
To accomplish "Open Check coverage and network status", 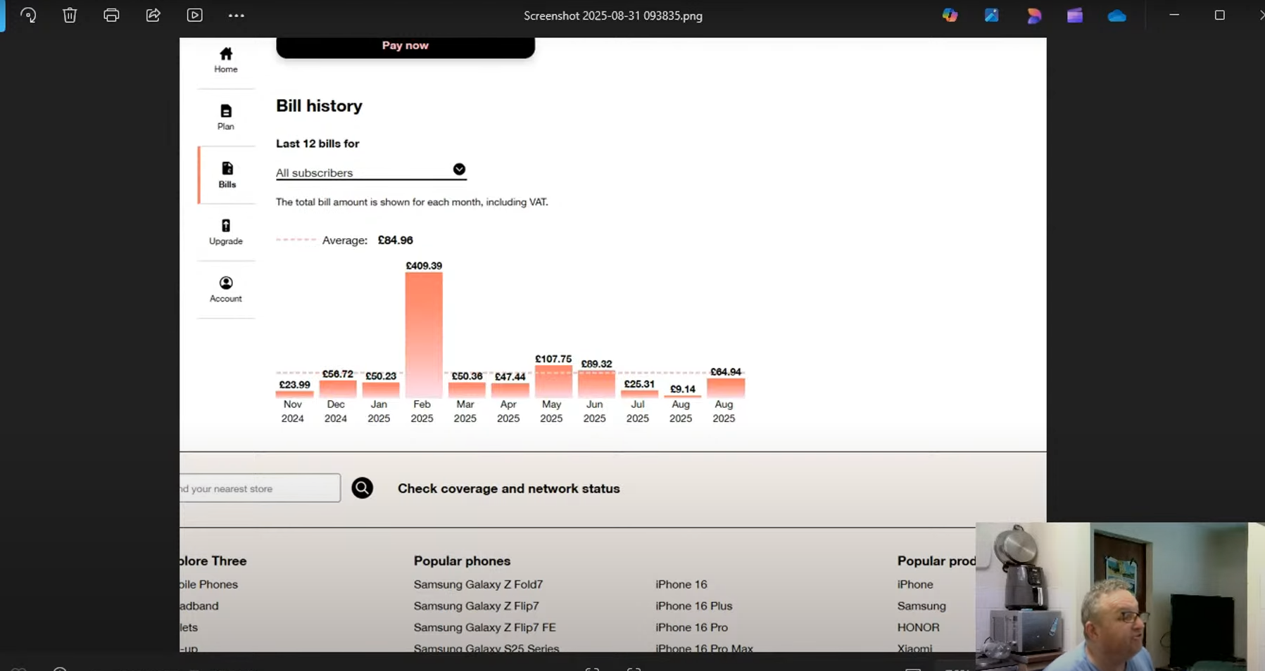I will point(509,488).
